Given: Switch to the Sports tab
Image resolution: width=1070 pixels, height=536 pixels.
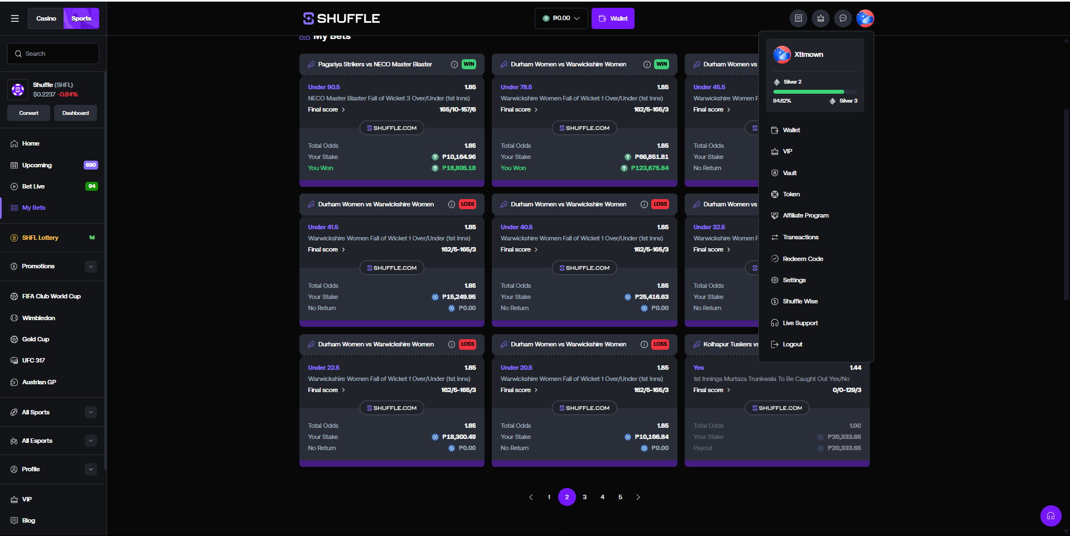Looking at the screenshot, I should point(81,18).
